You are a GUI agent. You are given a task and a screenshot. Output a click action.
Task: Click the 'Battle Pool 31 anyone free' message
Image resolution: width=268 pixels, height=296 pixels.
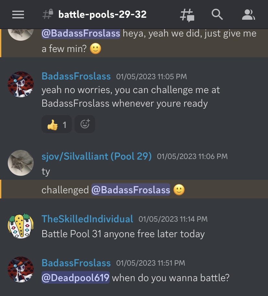click(x=123, y=234)
